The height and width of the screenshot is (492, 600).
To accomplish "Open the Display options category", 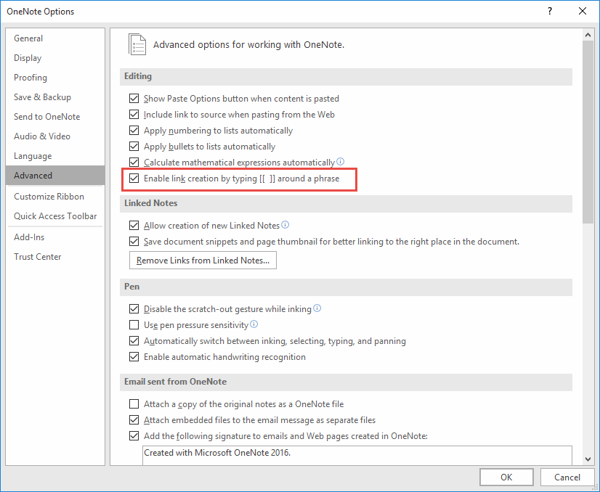I will click(55, 58).
